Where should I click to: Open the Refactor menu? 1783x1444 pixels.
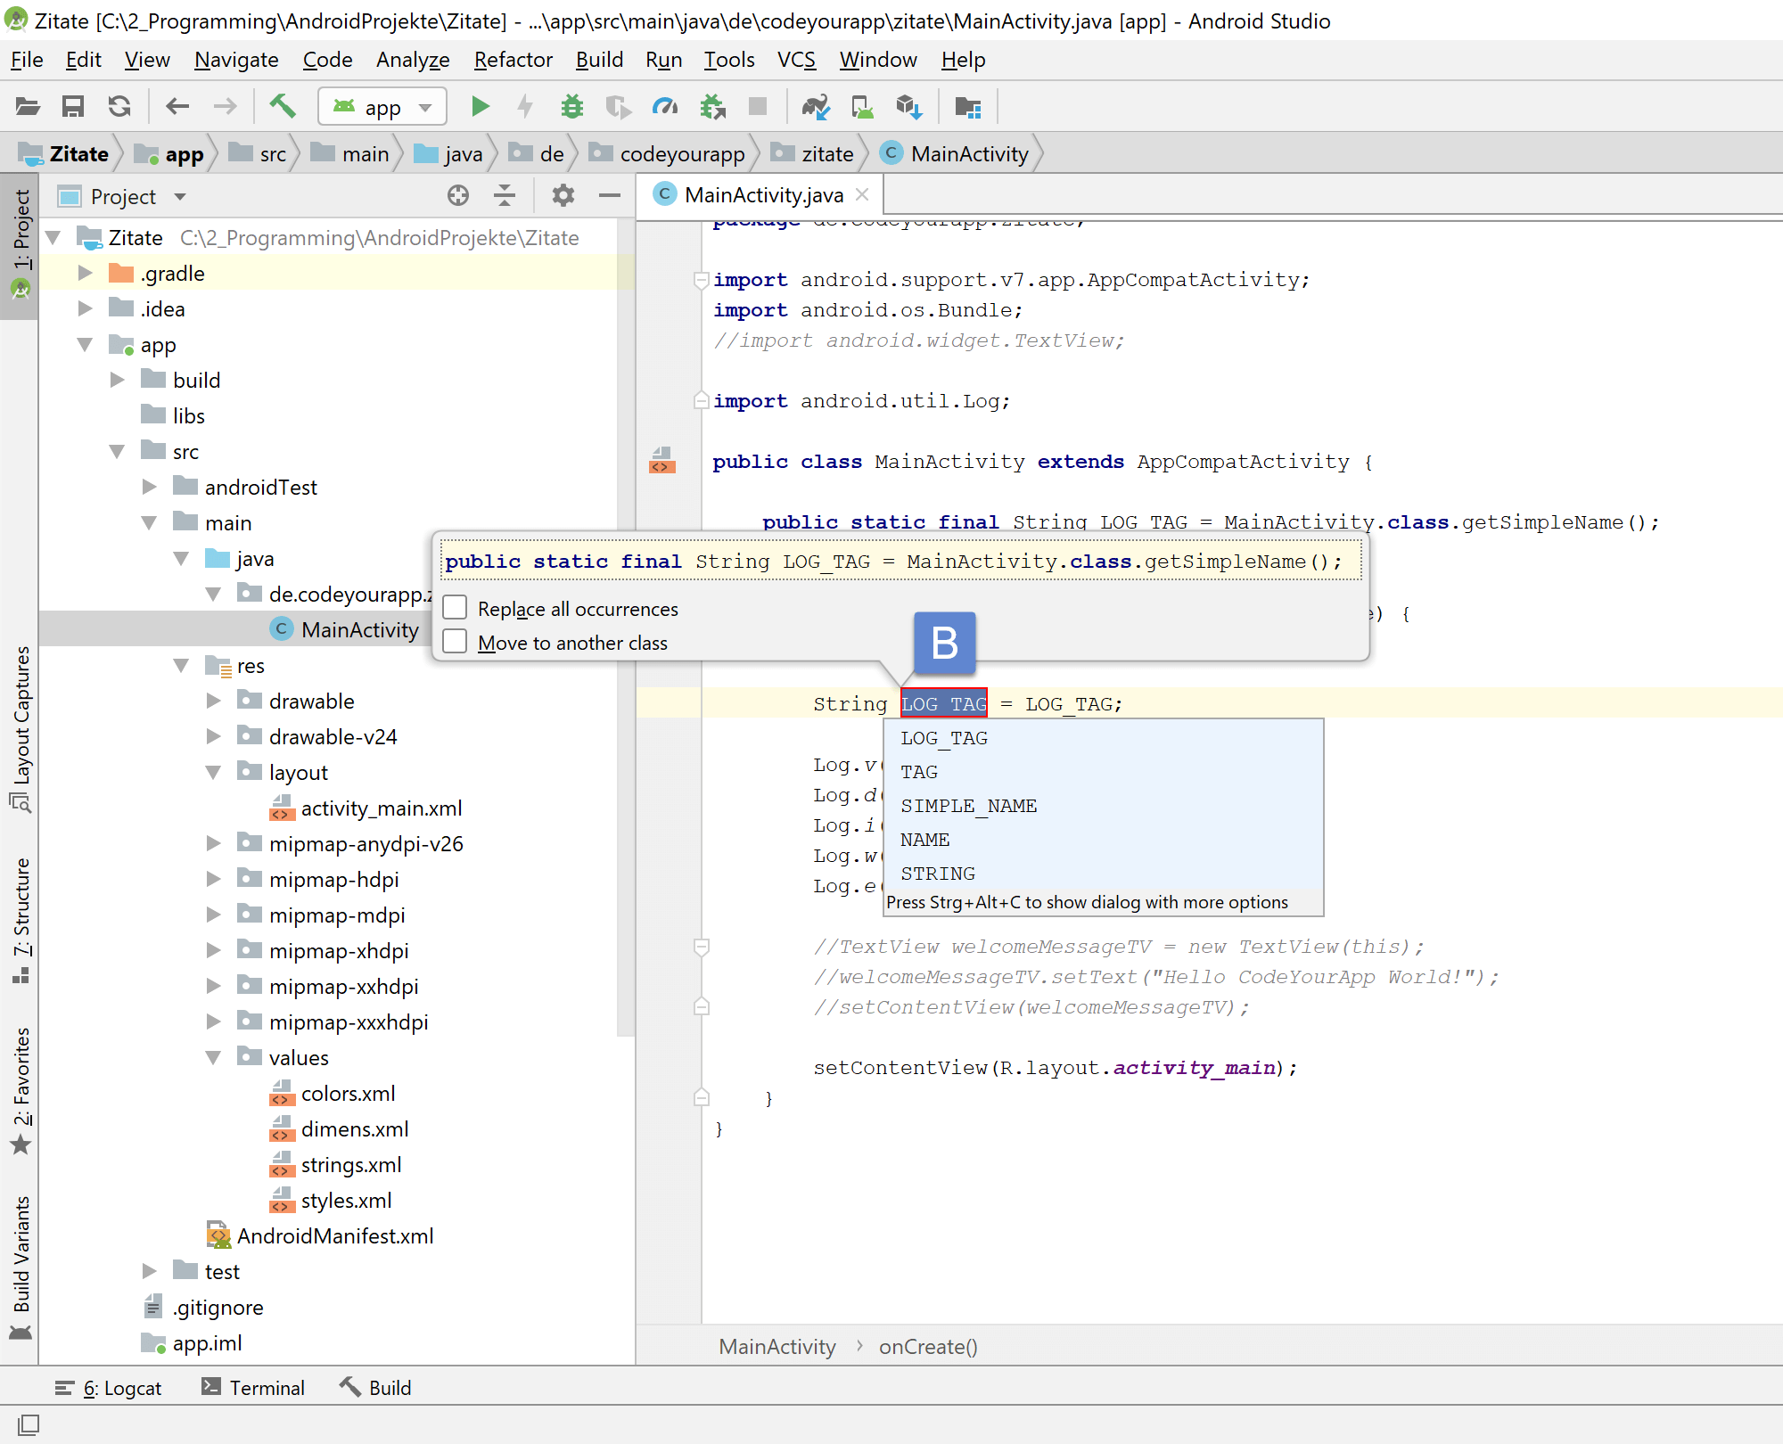pyautogui.click(x=513, y=60)
